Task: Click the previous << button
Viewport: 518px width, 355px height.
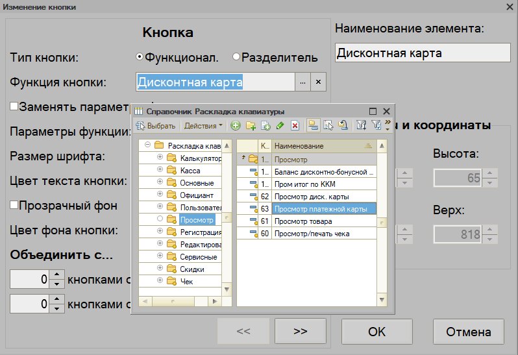Action: click(x=243, y=331)
